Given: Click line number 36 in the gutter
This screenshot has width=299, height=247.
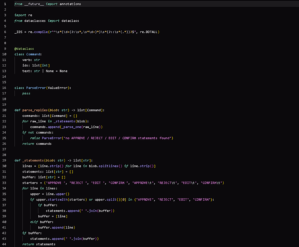Looking at the screenshot, I should point(4,199).
